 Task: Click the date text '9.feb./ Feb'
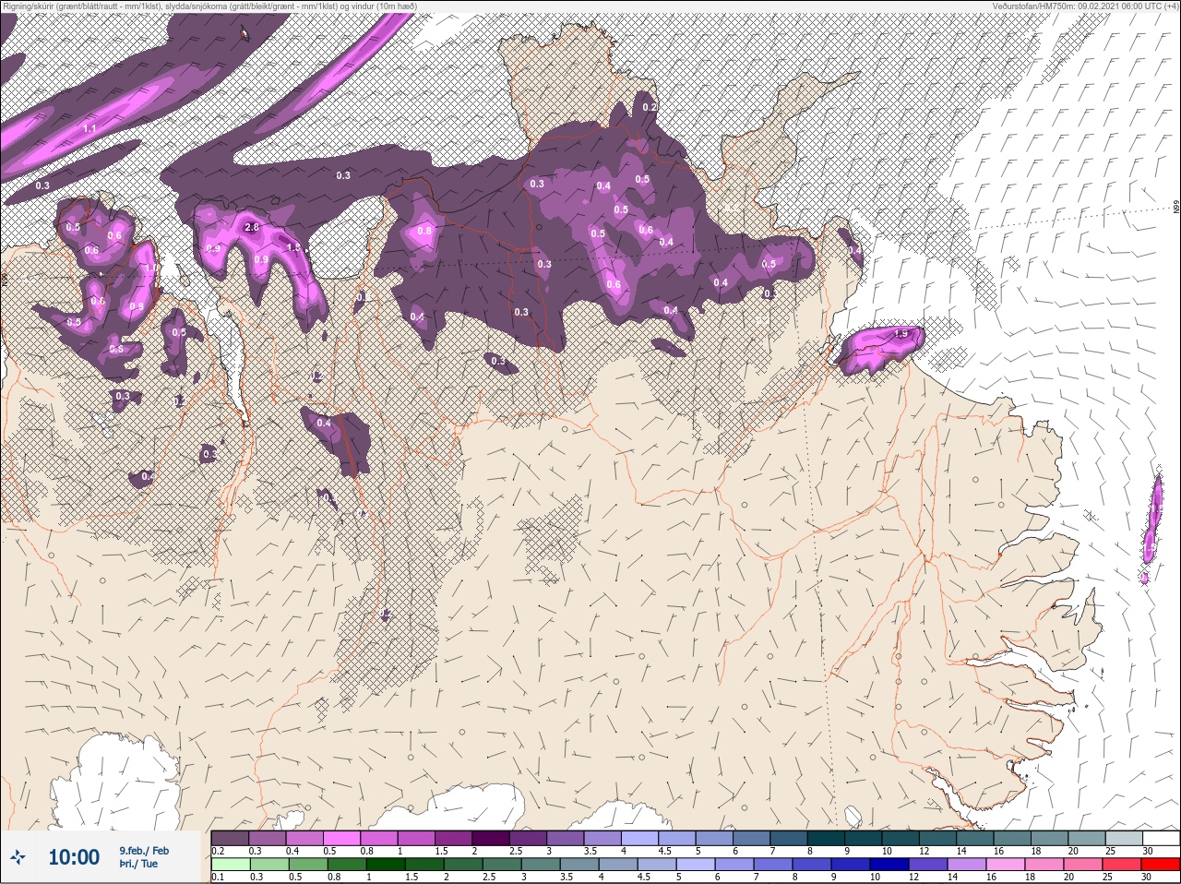tap(144, 851)
